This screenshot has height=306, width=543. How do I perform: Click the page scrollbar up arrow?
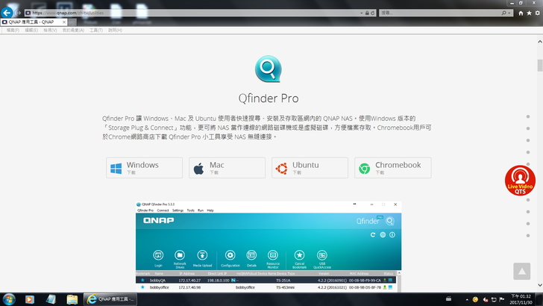pyautogui.click(x=540, y=42)
